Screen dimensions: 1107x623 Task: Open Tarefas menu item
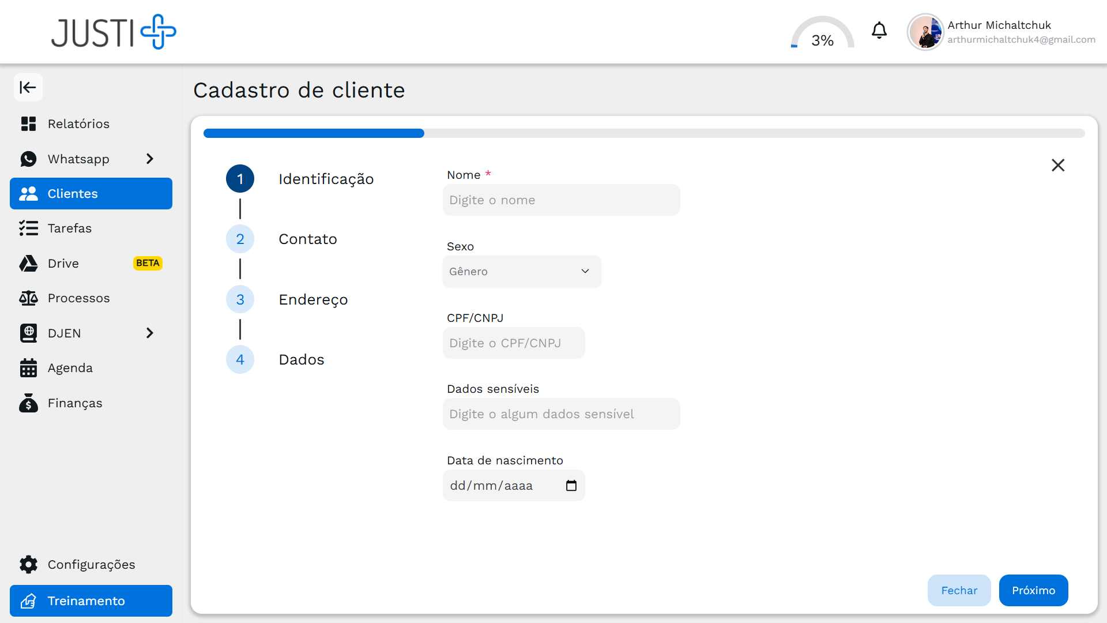point(69,228)
